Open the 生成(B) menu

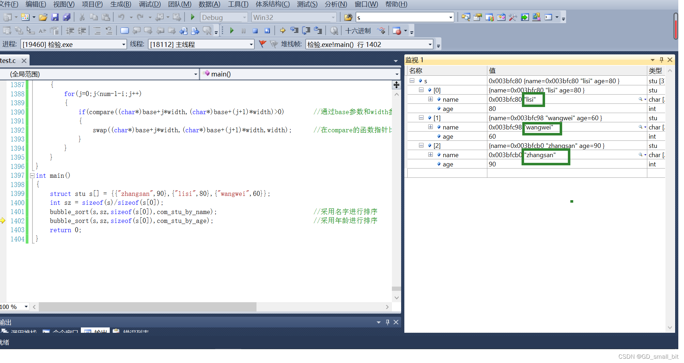tap(121, 4)
